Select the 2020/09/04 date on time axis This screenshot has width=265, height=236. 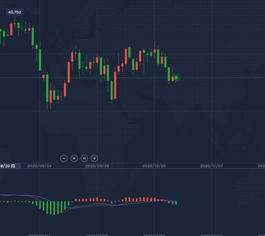[x=39, y=166]
